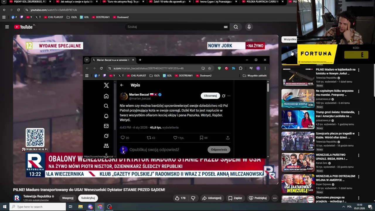
Task: Open tab search dropdown in X window
Action: (87, 60)
